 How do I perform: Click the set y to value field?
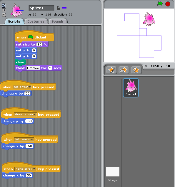[34, 56]
